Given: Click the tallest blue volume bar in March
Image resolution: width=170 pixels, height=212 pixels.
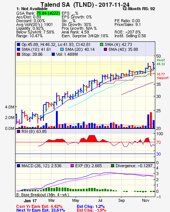Looking at the screenshot, I should pyautogui.click(x=57, y=120).
